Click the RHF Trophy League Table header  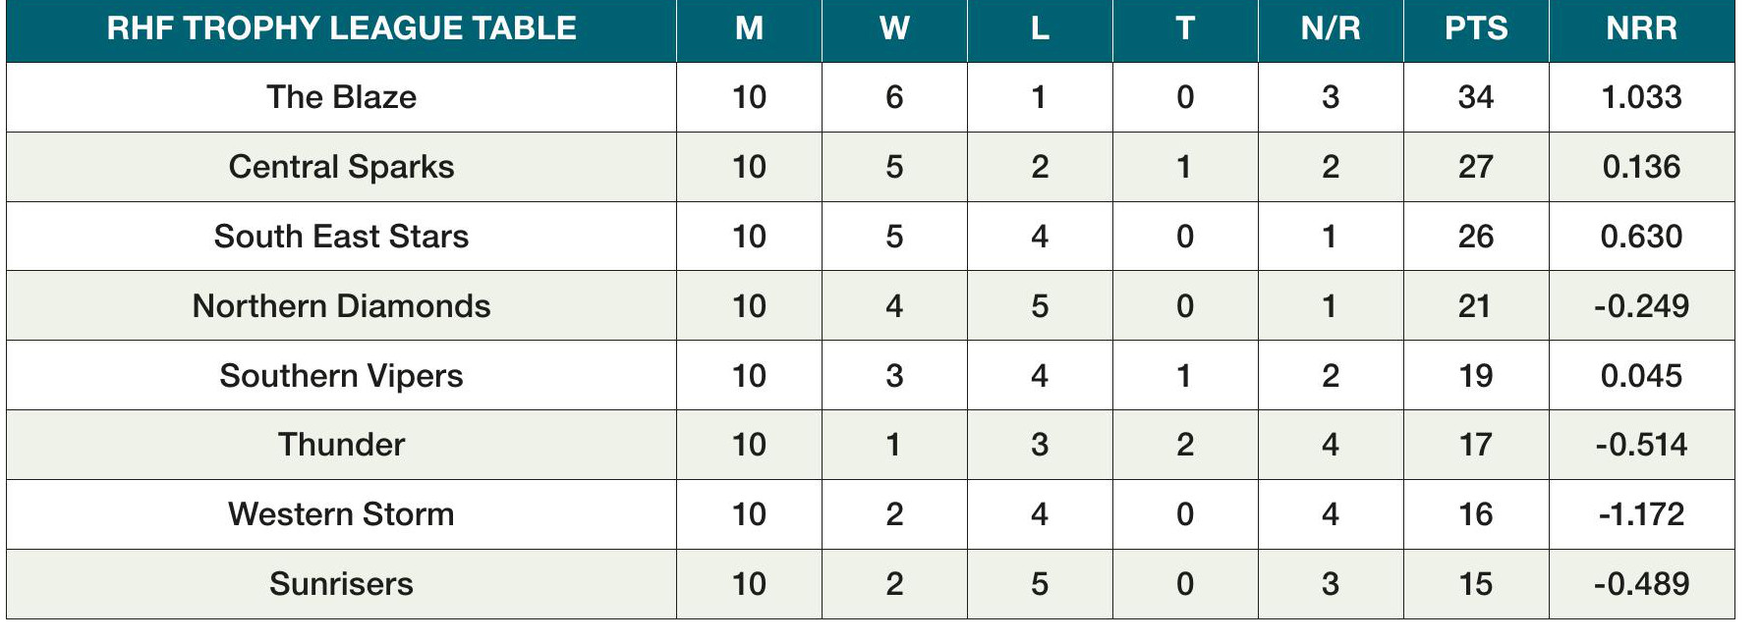341,28
